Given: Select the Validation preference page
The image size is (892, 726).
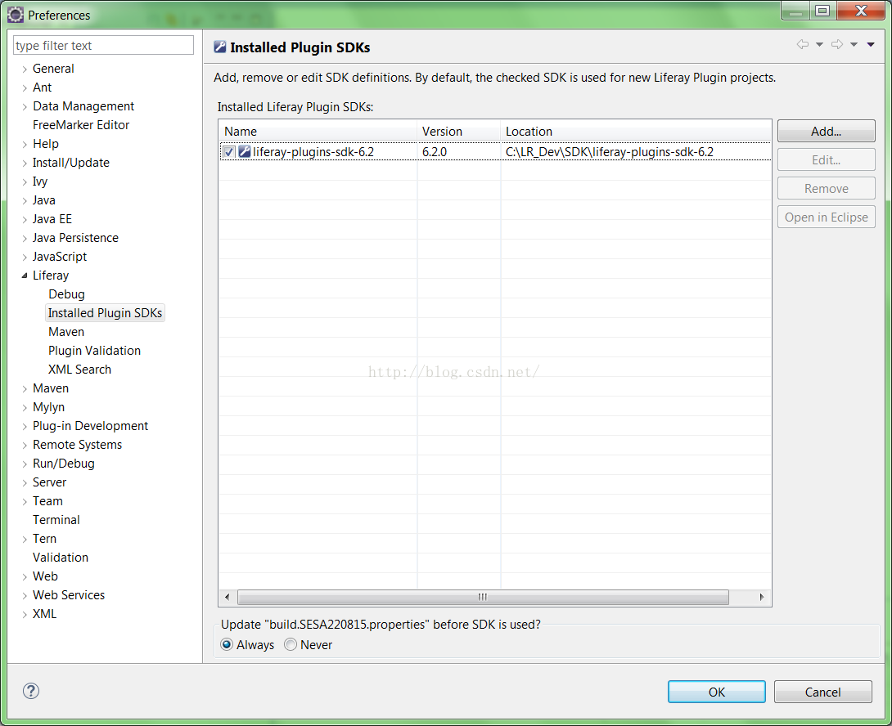Looking at the screenshot, I should pos(61,558).
